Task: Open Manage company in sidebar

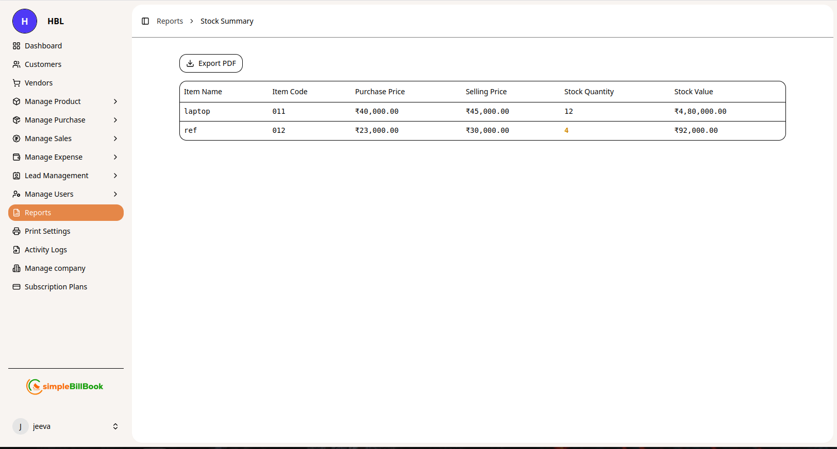Action: (x=55, y=268)
